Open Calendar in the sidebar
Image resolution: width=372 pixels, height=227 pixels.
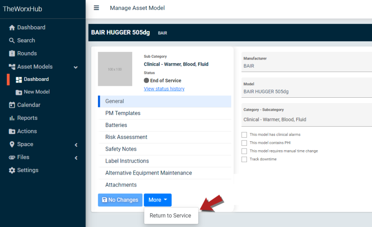coord(29,105)
